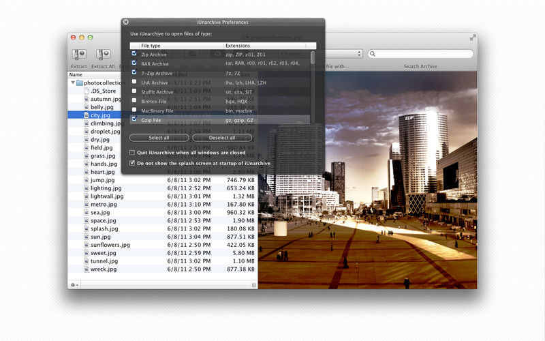545x341 pixels.
Task: Uncheck the 7-Zip Archive checkbox
Action: coord(134,72)
